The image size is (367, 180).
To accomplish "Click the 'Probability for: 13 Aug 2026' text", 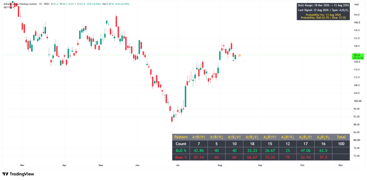I will (323, 15).
